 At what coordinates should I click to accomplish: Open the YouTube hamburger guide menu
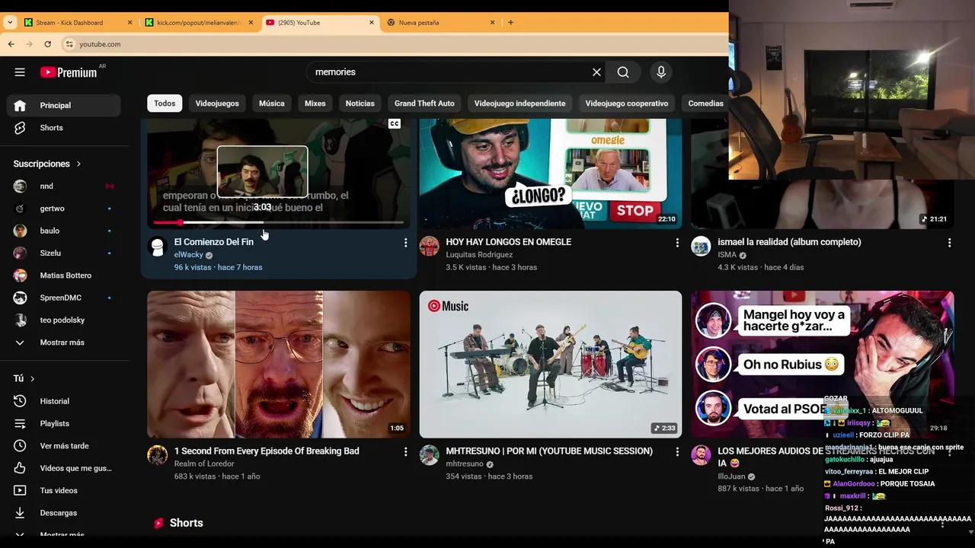[20, 72]
